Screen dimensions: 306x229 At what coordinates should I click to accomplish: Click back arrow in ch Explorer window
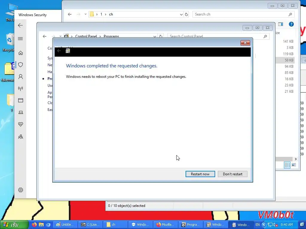(70, 14)
